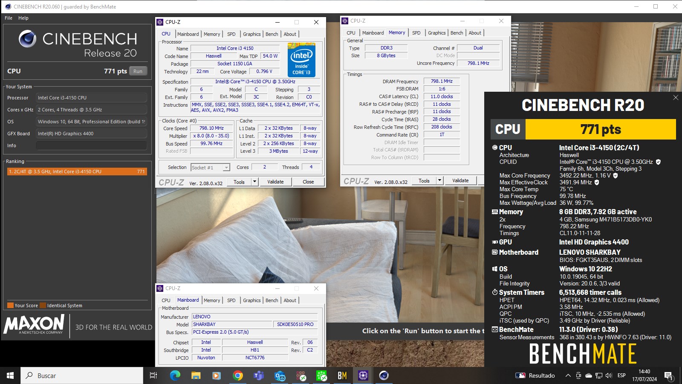Click Close button in CPU-Z CPU window
682x384 pixels.
coord(308,182)
